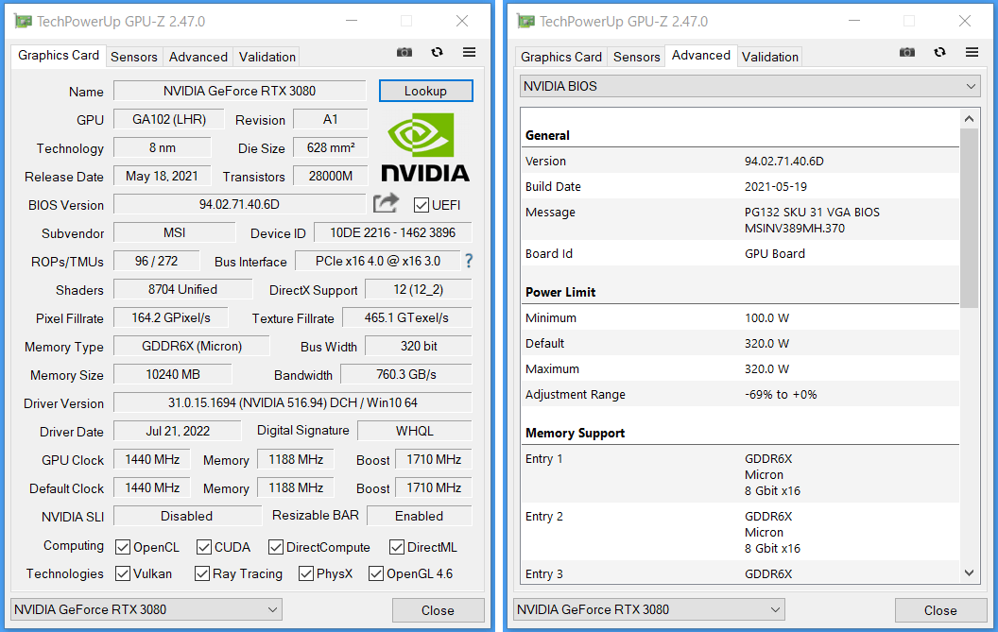Switch to Graphics Card tab in right window

560,57
